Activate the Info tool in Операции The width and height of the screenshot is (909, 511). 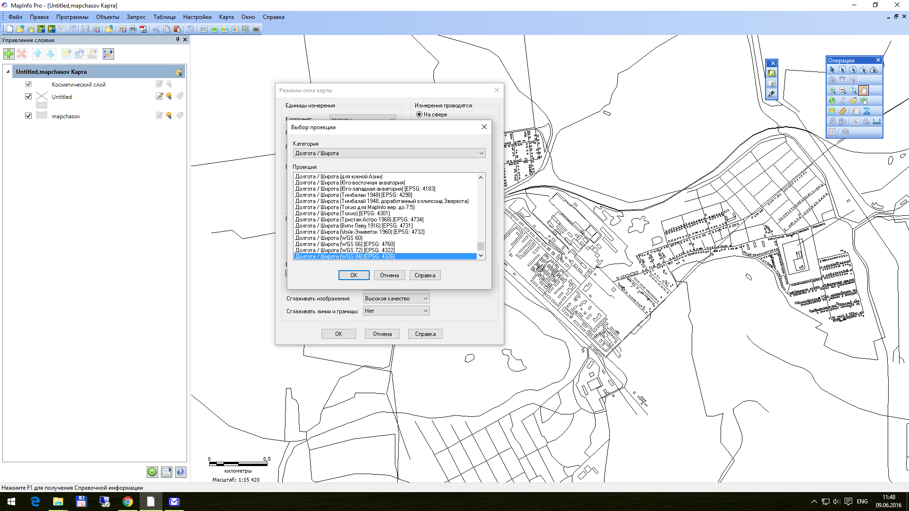tap(832, 100)
